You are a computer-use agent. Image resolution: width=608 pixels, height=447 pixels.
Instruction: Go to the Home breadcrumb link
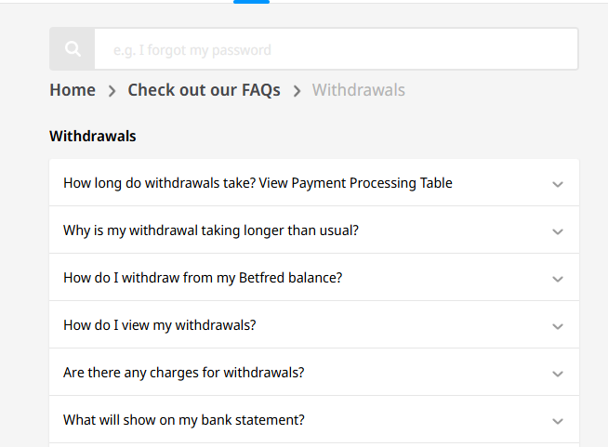73,90
